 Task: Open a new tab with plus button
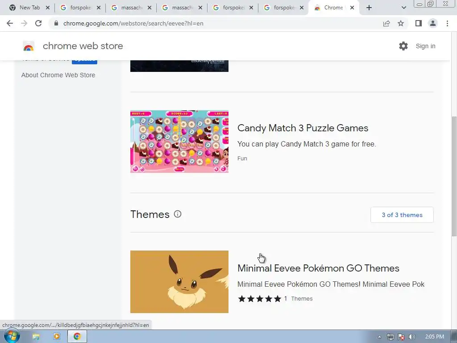tap(369, 8)
